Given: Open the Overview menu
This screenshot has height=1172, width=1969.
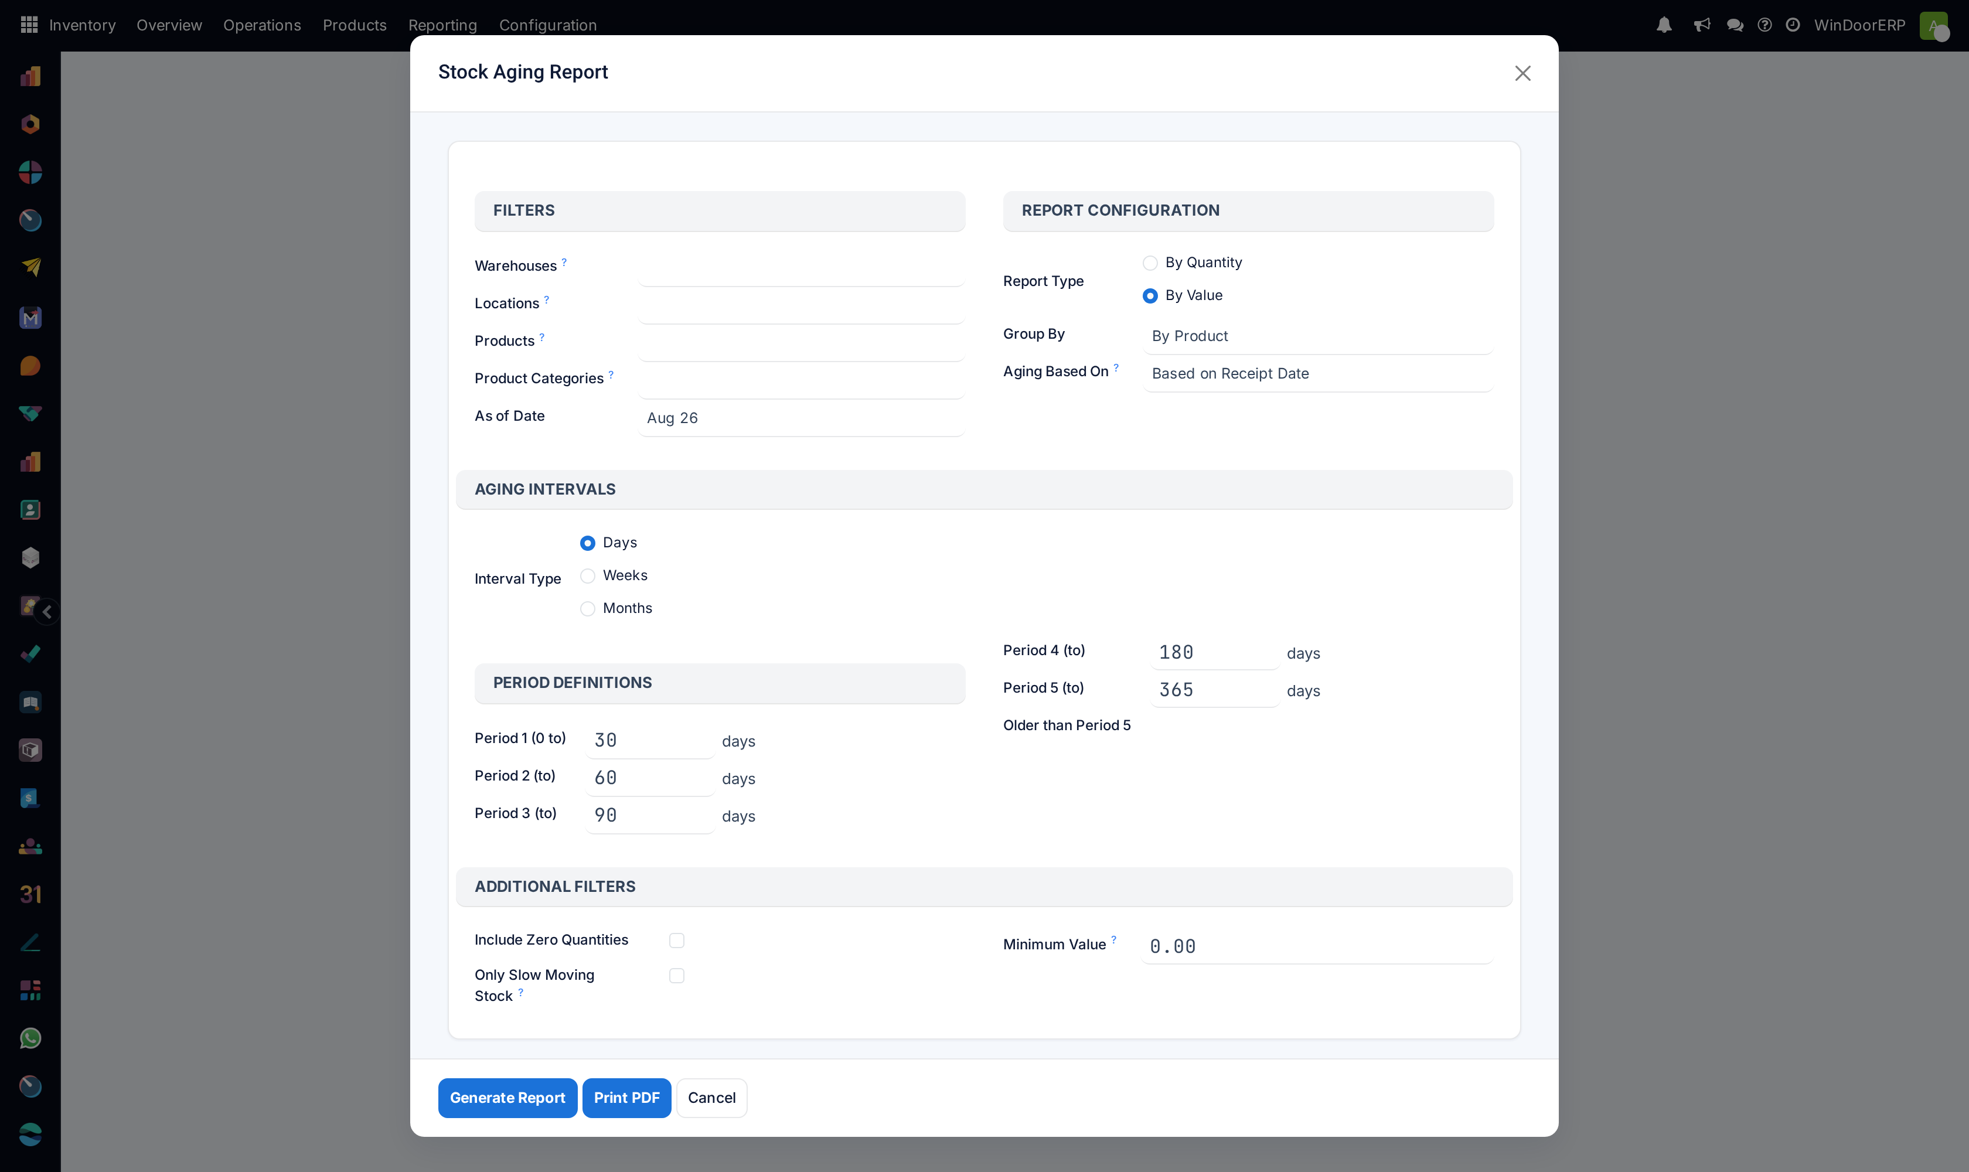Looking at the screenshot, I should pyautogui.click(x=169, y=25).
